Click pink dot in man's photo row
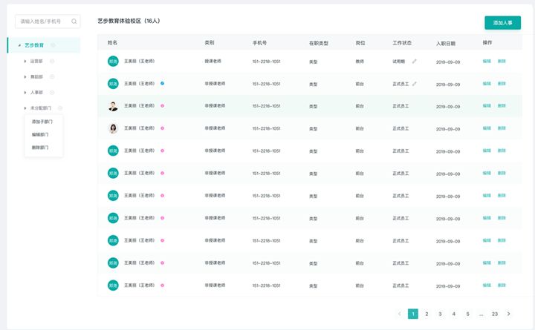The image size is (535, 330). click(163, 105)
